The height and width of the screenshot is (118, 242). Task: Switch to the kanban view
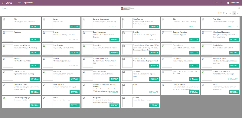tap(234, 13)
